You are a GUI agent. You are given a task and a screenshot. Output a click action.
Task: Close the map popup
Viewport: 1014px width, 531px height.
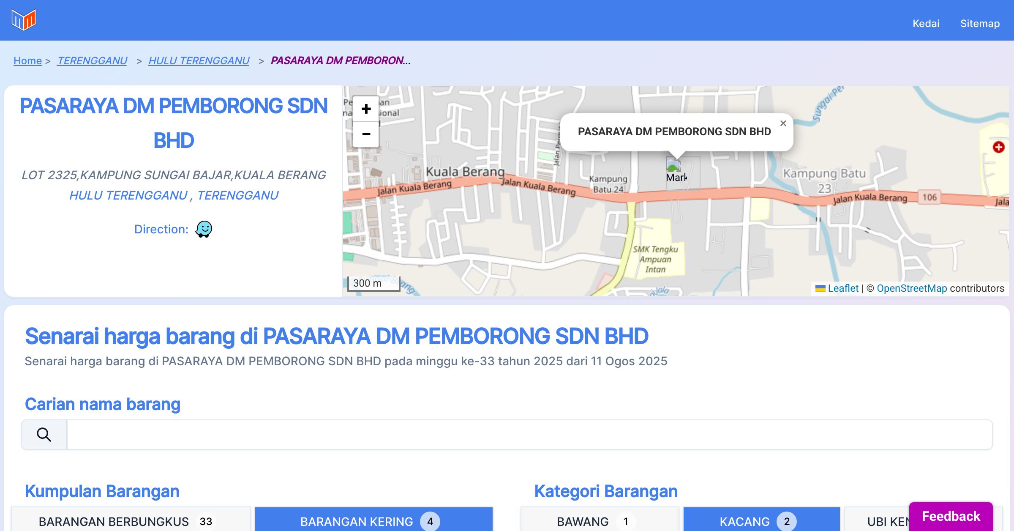click(783, 123)
